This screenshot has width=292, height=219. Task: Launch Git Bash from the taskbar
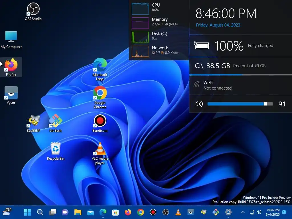[x=216, y=212]
